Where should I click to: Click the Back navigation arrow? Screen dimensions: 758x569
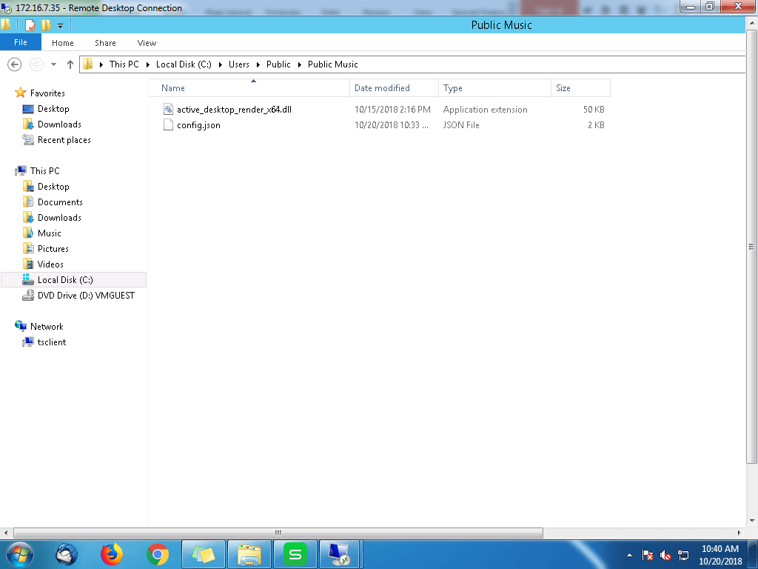coord(14,64)
